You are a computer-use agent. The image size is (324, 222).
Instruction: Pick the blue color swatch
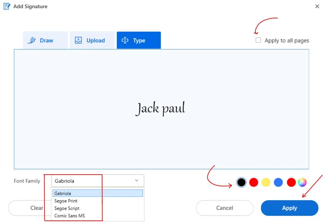coord(278,182)
